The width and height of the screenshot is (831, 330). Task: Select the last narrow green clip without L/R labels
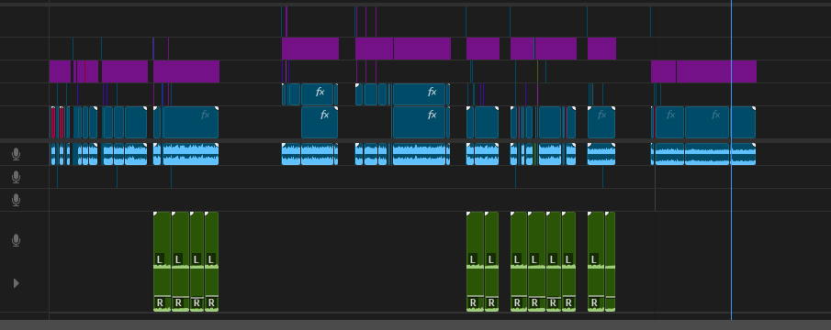coord(610,262)
